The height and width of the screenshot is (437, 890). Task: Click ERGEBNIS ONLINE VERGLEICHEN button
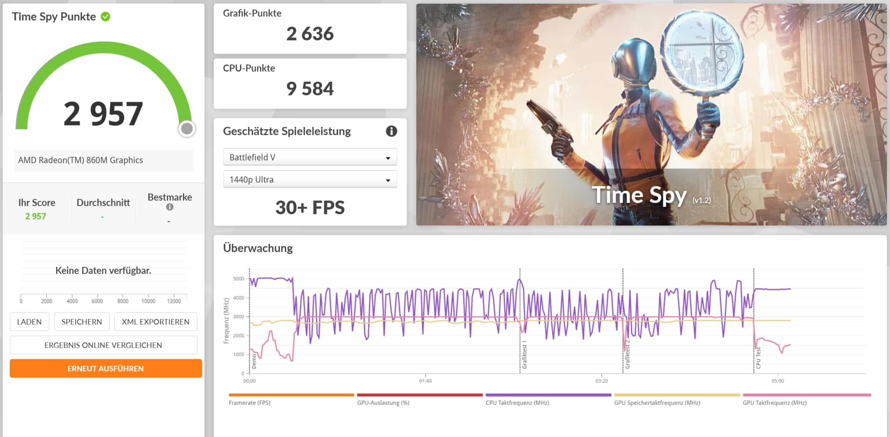[103, 345]
